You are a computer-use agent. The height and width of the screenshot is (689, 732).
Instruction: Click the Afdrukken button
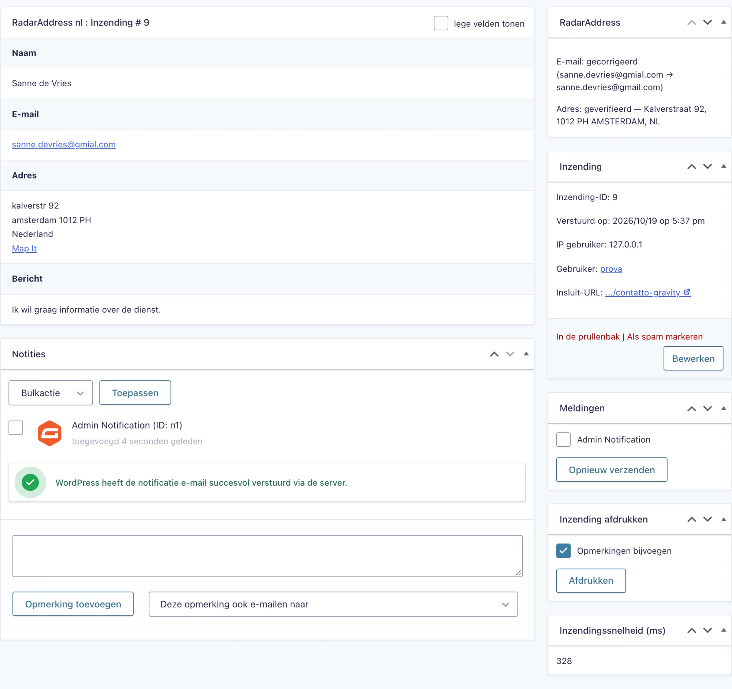pos(591,580)
